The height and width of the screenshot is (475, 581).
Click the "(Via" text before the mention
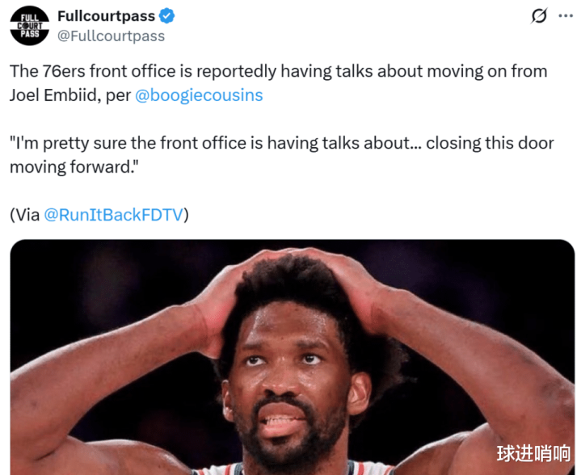click(25, 215)
